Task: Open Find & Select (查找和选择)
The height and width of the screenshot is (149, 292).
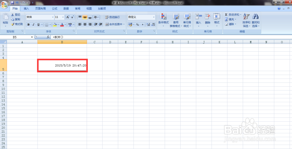Action: tap(255, 20)
